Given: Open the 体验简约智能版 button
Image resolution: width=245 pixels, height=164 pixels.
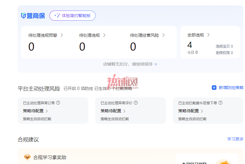Looking at the screenshot, I should tap(72, 16).
